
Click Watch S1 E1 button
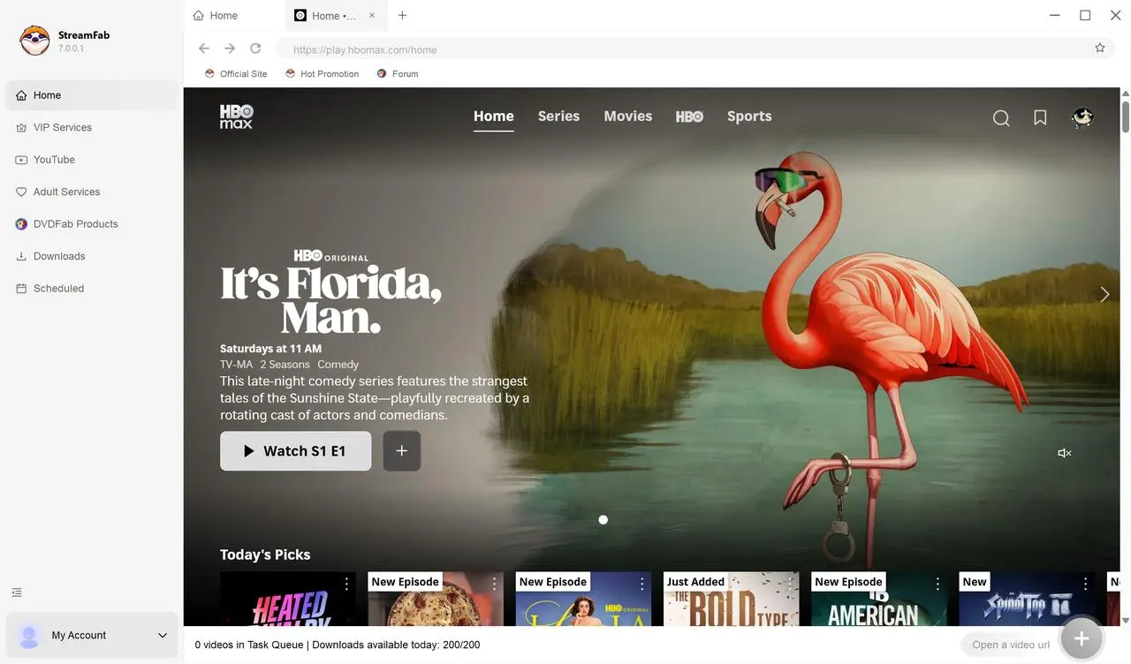tap(295, 451)
